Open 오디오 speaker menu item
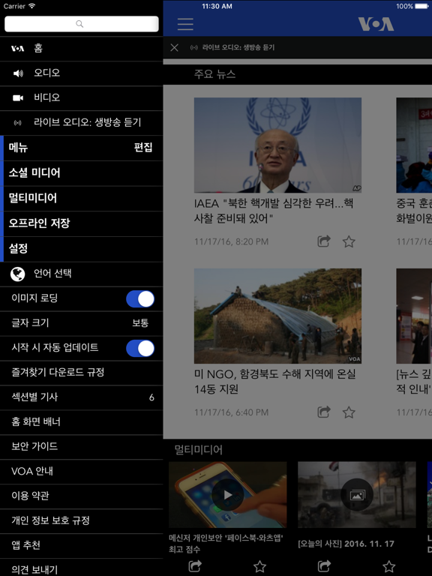The image size is (432, 576). coord(82,73)
